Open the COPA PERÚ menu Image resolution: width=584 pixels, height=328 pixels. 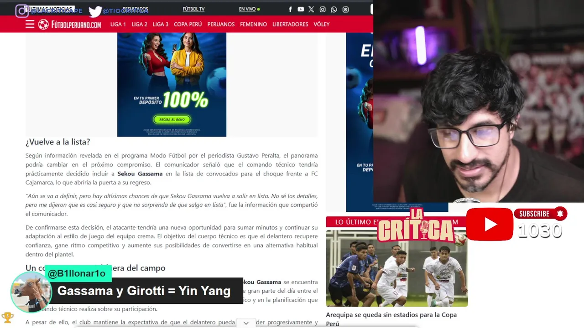click(x=188, y=24)
